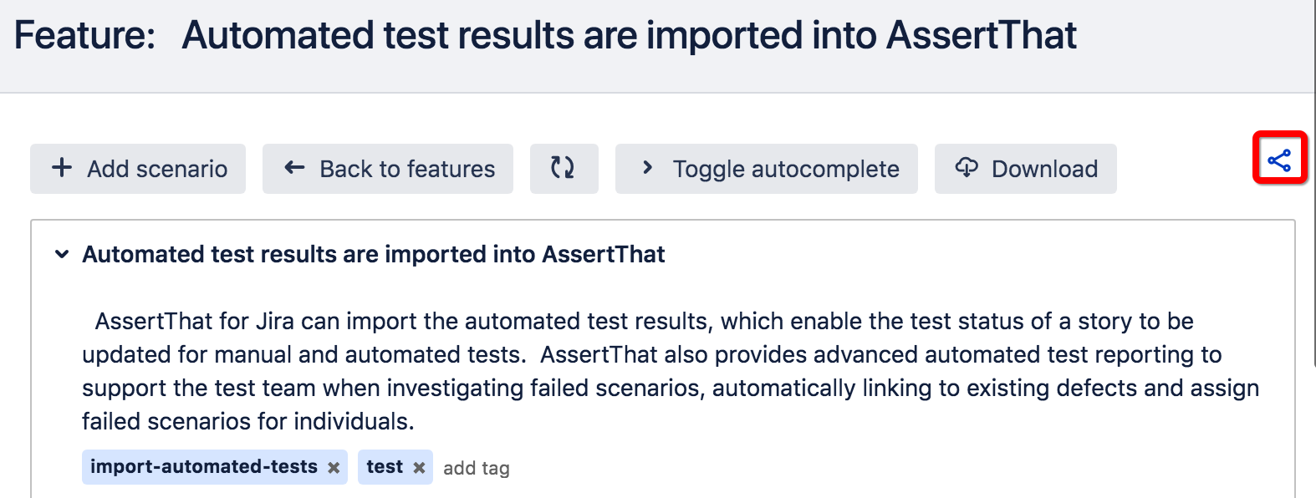1316x498 pixels.
Task: Click the chevron icon on Toggle autocomplete
Action: pyautogui.click(x=647, y=167)
